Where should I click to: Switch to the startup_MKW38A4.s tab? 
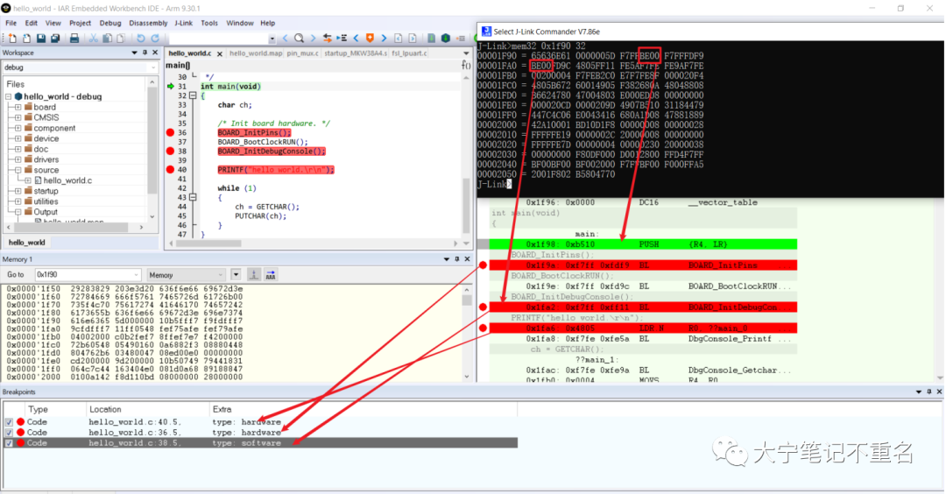[356, 53]
